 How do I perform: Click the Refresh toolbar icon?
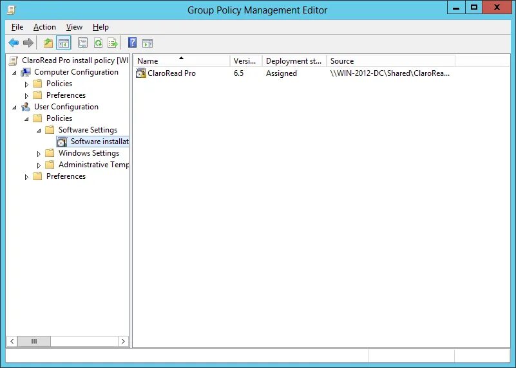[x=98, y=42]
